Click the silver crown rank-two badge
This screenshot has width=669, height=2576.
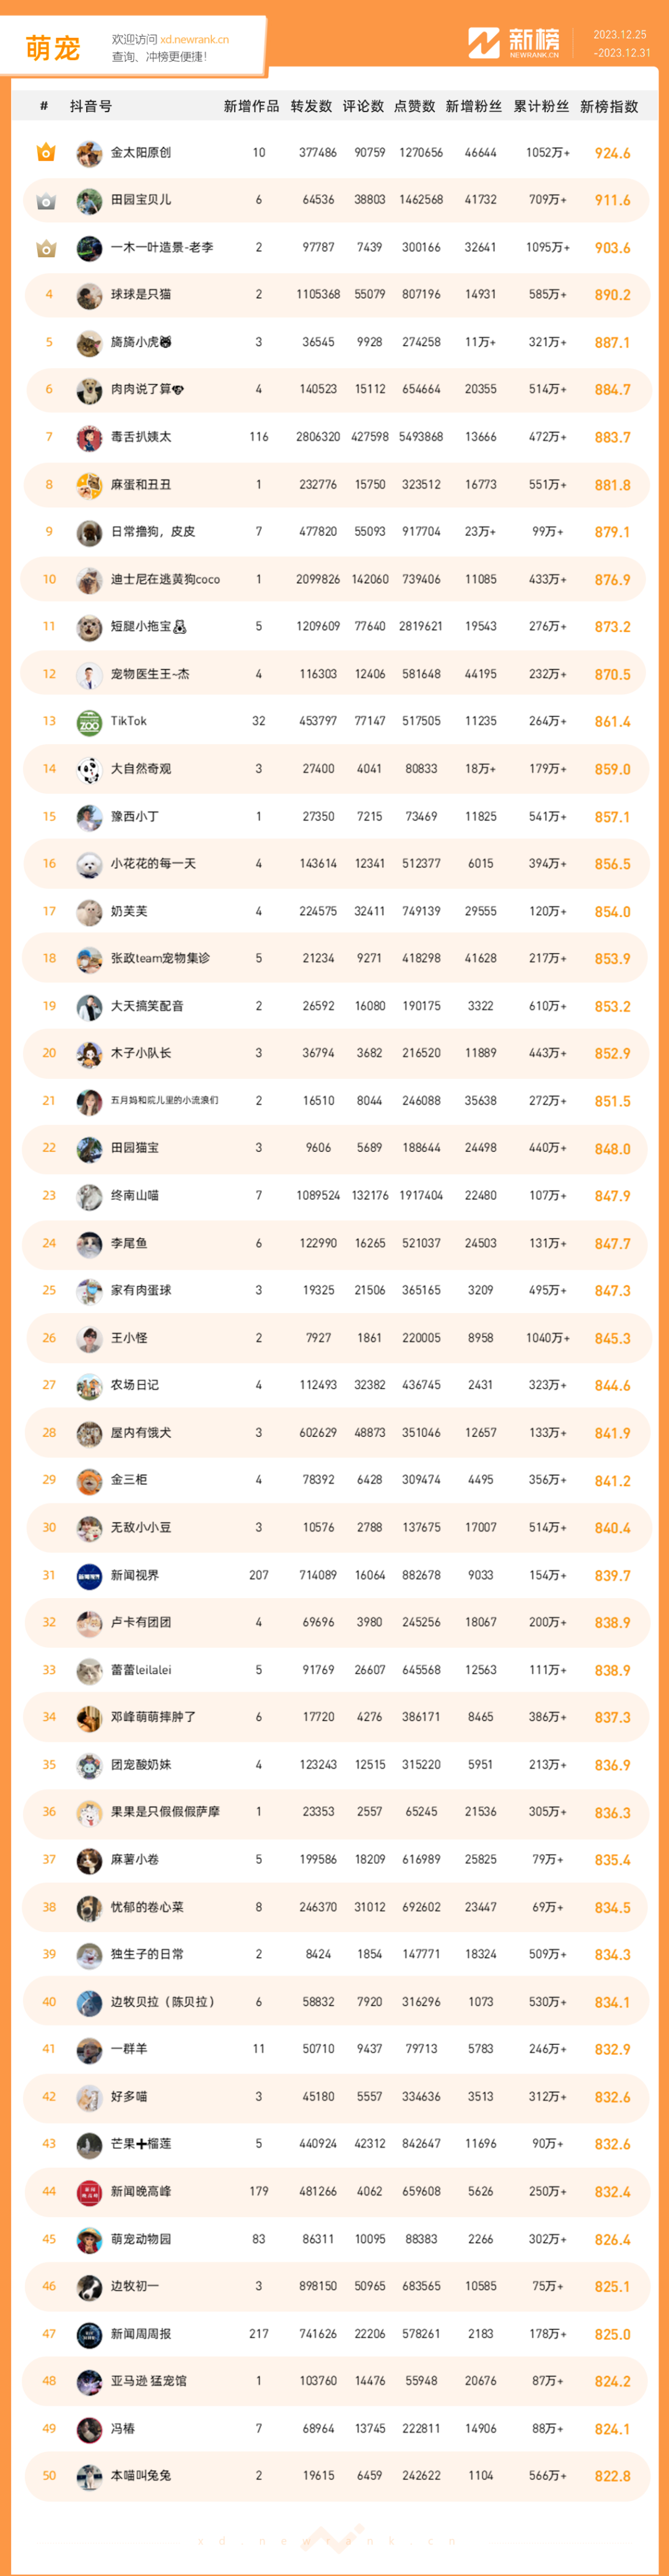point(46,201)
